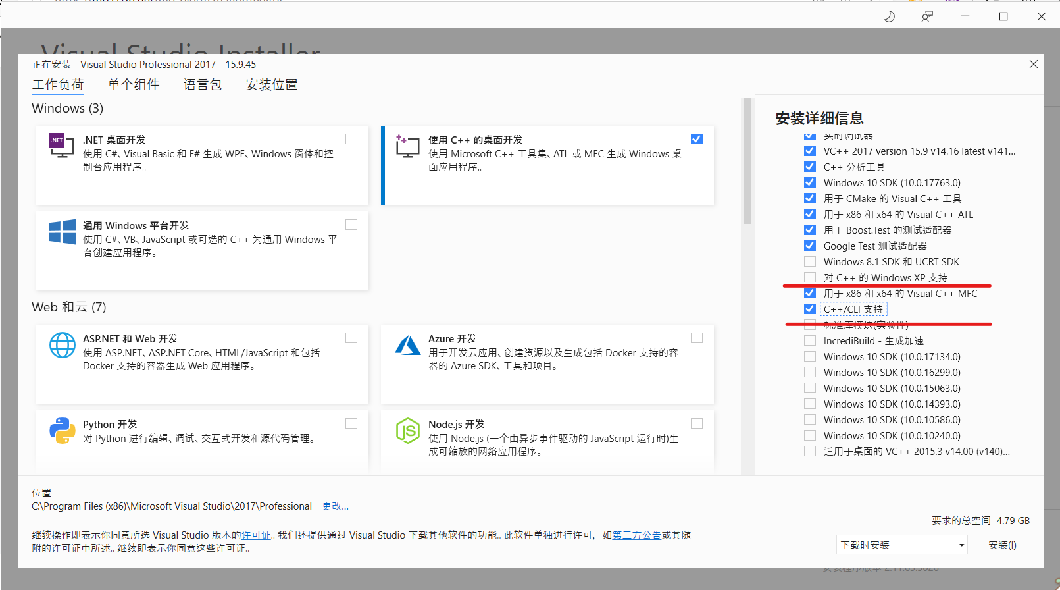Enable 对 C++ 的 Windows XP 支持
Screen dimensions: 1060x590
810,277
